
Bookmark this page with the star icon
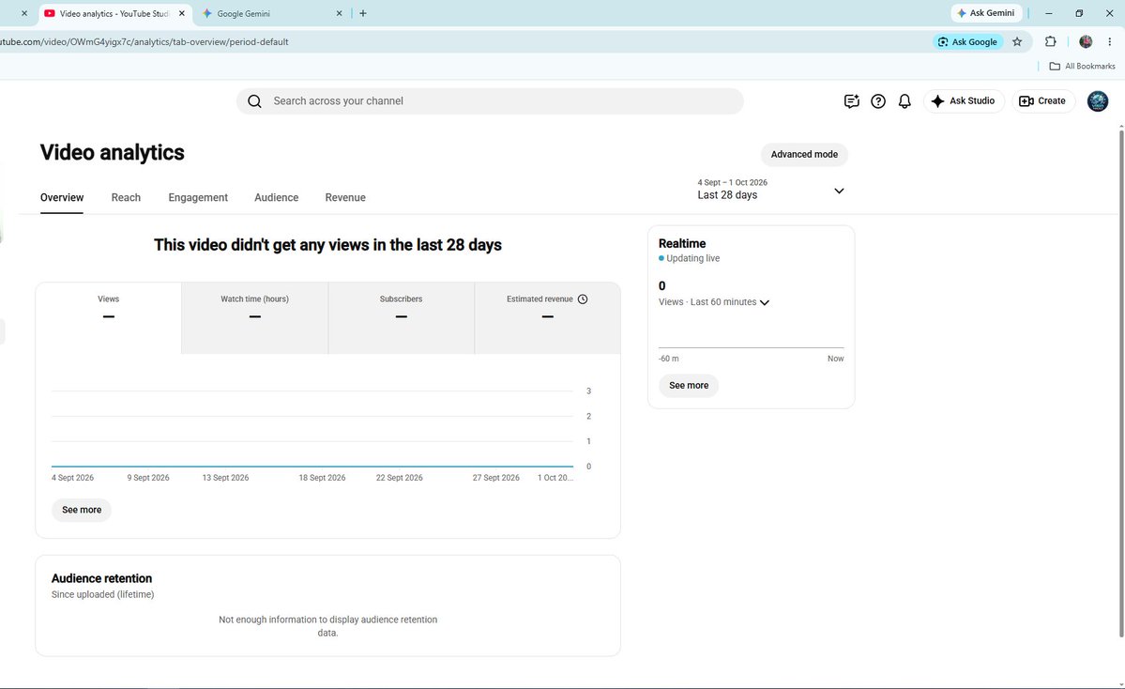point(1017,41)
